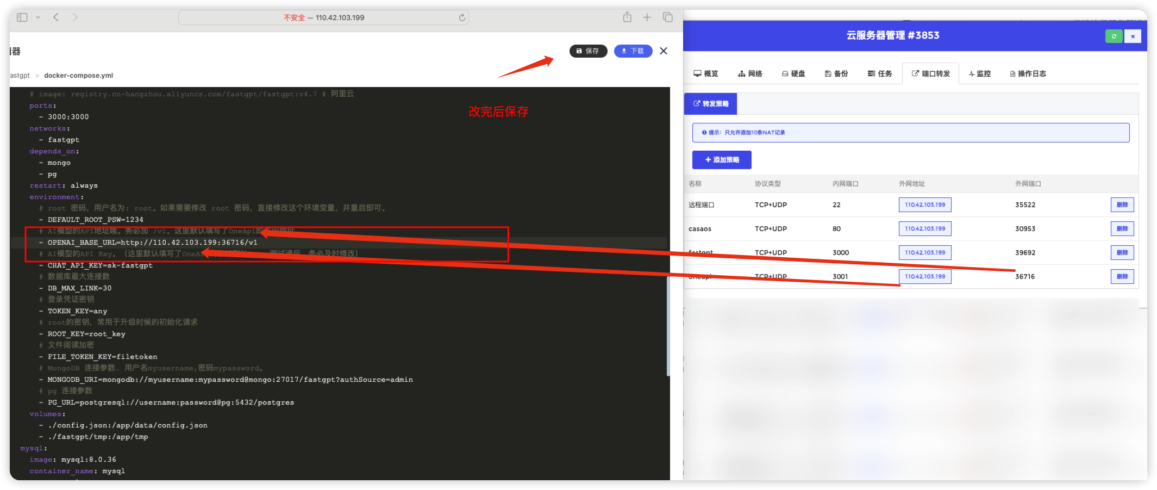Toggle the Safari sidebar icon

22,17
